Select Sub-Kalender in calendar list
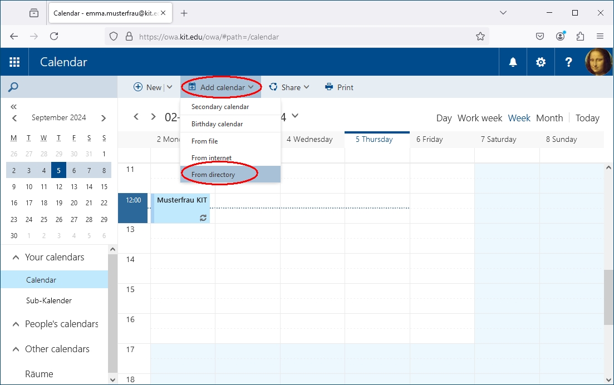This screenshot has width=614, height=385. (x=49, y=300)
